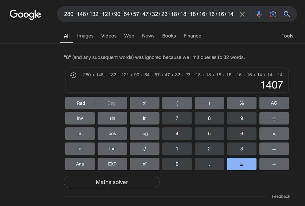Viewport: 305px width, 206px height.
Task: Click the expression line above the result
Action: pos(183,75)
